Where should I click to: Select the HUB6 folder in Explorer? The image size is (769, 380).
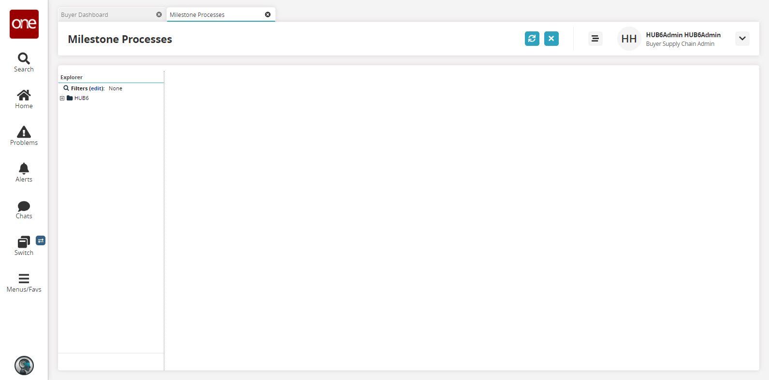point(78,98)
